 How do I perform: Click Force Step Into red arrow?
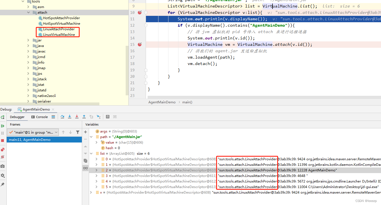coord(77,117)
